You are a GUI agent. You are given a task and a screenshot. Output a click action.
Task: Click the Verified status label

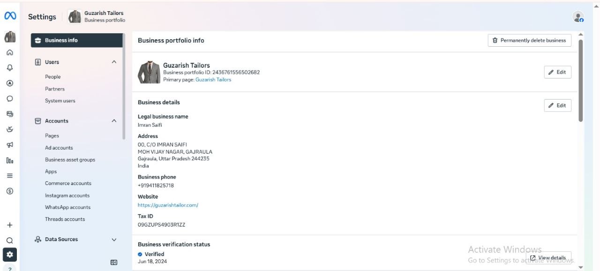coord(154,255)
